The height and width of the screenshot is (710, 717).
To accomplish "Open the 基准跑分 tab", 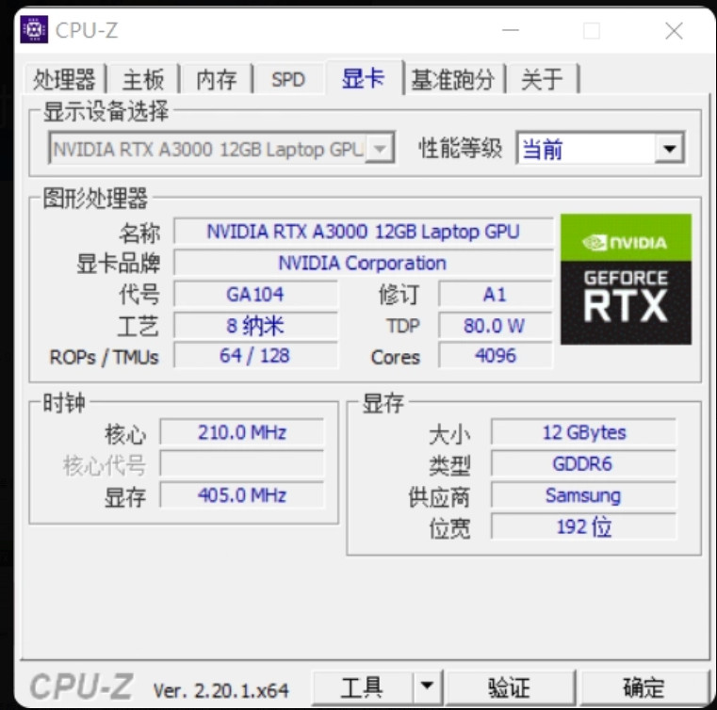I will (x=452, y=79).
